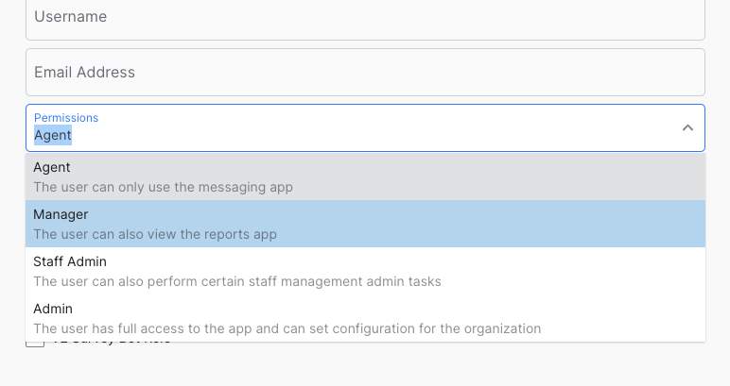
Task: Focus the Email Address input field
Action: 365,72
